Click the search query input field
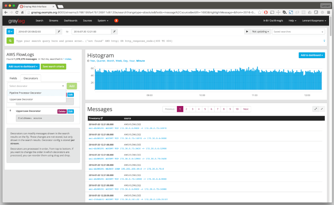The height and width of the screenshot is (205, 334). click(x=168, y=41)
